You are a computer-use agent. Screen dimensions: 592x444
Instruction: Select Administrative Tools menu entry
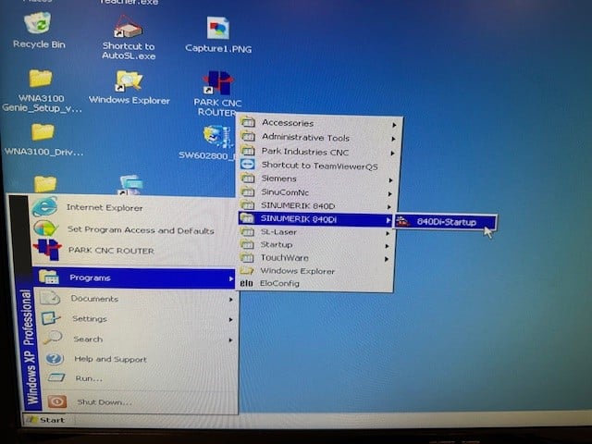318,138
